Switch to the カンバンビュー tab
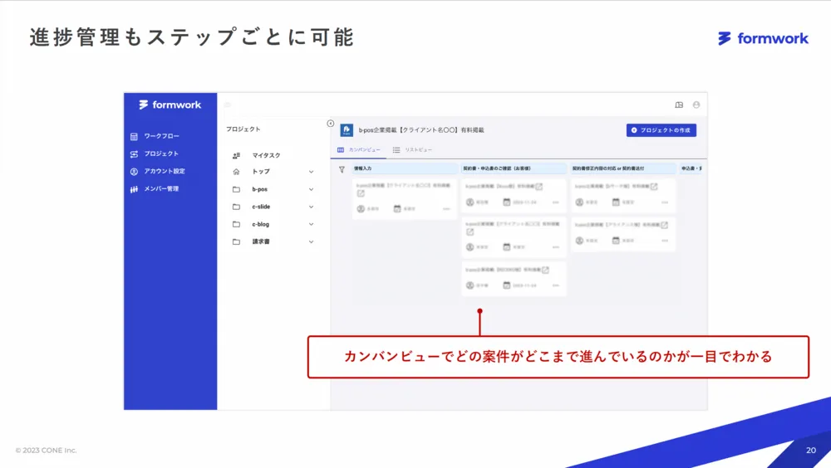 click(359, 150)
